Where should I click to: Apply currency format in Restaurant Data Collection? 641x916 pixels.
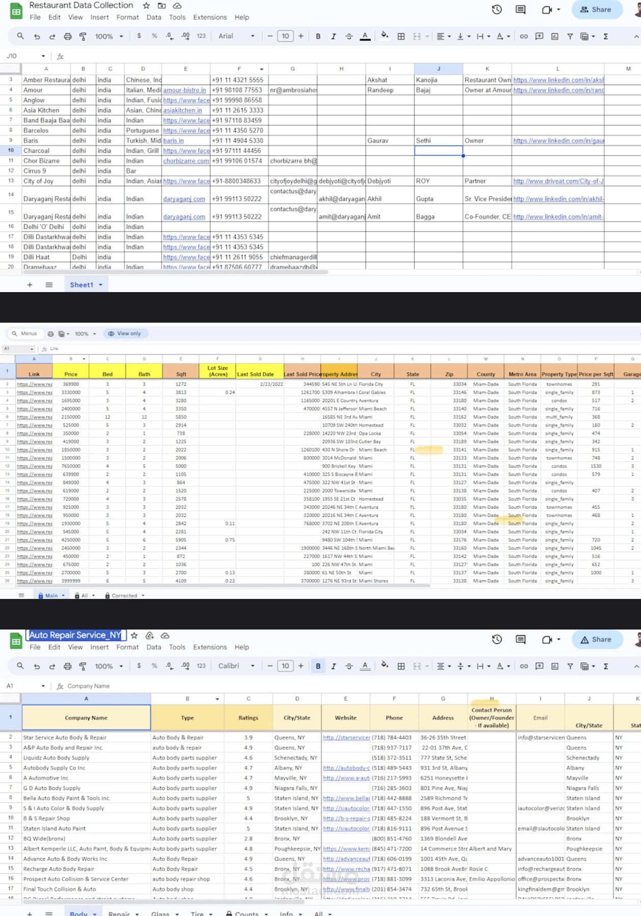(139, 36)
